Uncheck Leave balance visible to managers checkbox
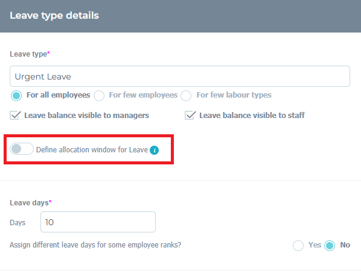Viewport: 361px width, 280px height. 15,115
